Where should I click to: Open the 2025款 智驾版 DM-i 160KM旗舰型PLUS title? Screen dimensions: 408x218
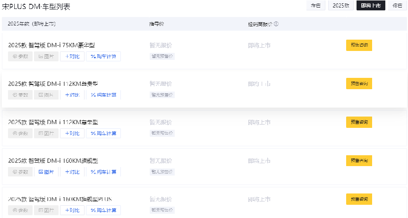point(60,199)
